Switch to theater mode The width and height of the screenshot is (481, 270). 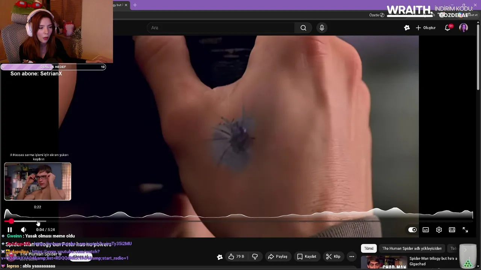coord(452,230)
